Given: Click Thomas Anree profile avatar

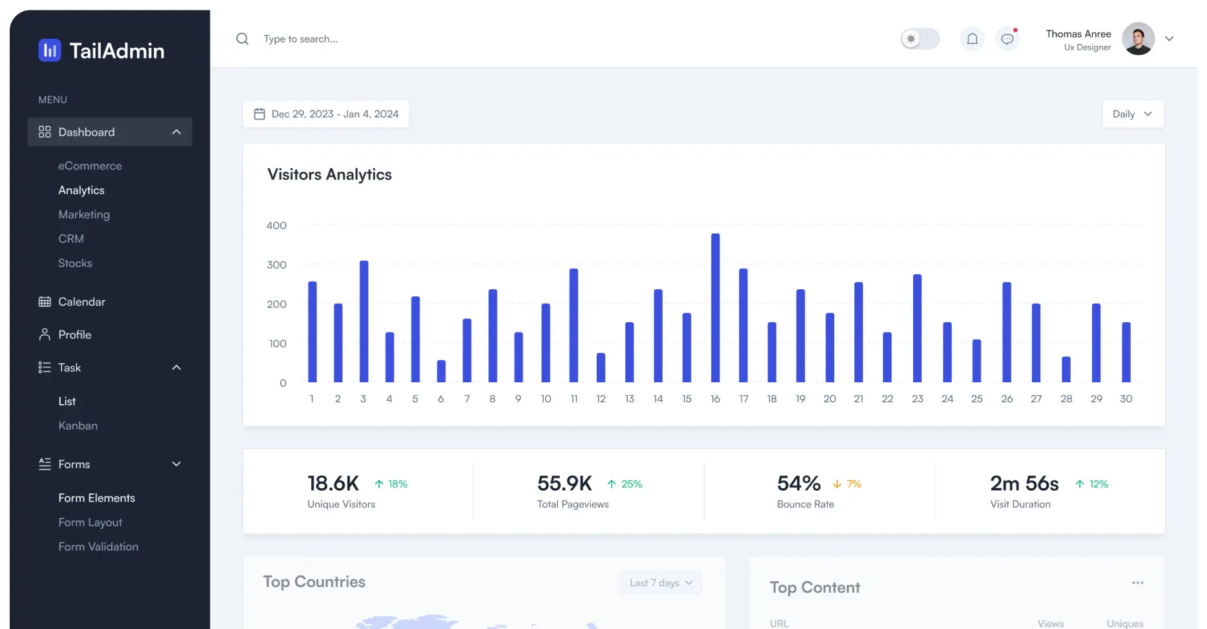Looking at the screenshot, I should point(1138,39).
